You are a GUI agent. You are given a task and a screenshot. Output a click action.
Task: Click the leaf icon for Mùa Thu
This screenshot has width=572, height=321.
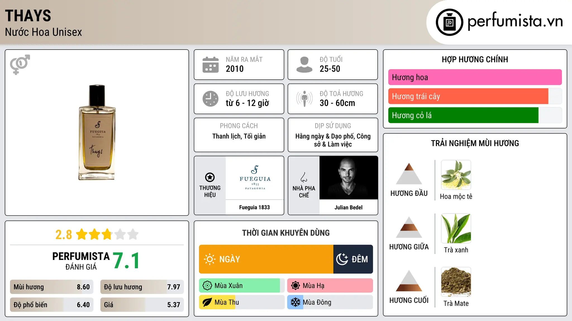207,302
